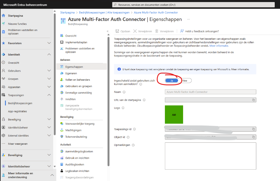This screenshot has height=181, width=280.
Task: Collapse Meer informatie en ondersteuning
Action: tap(52, 175)
